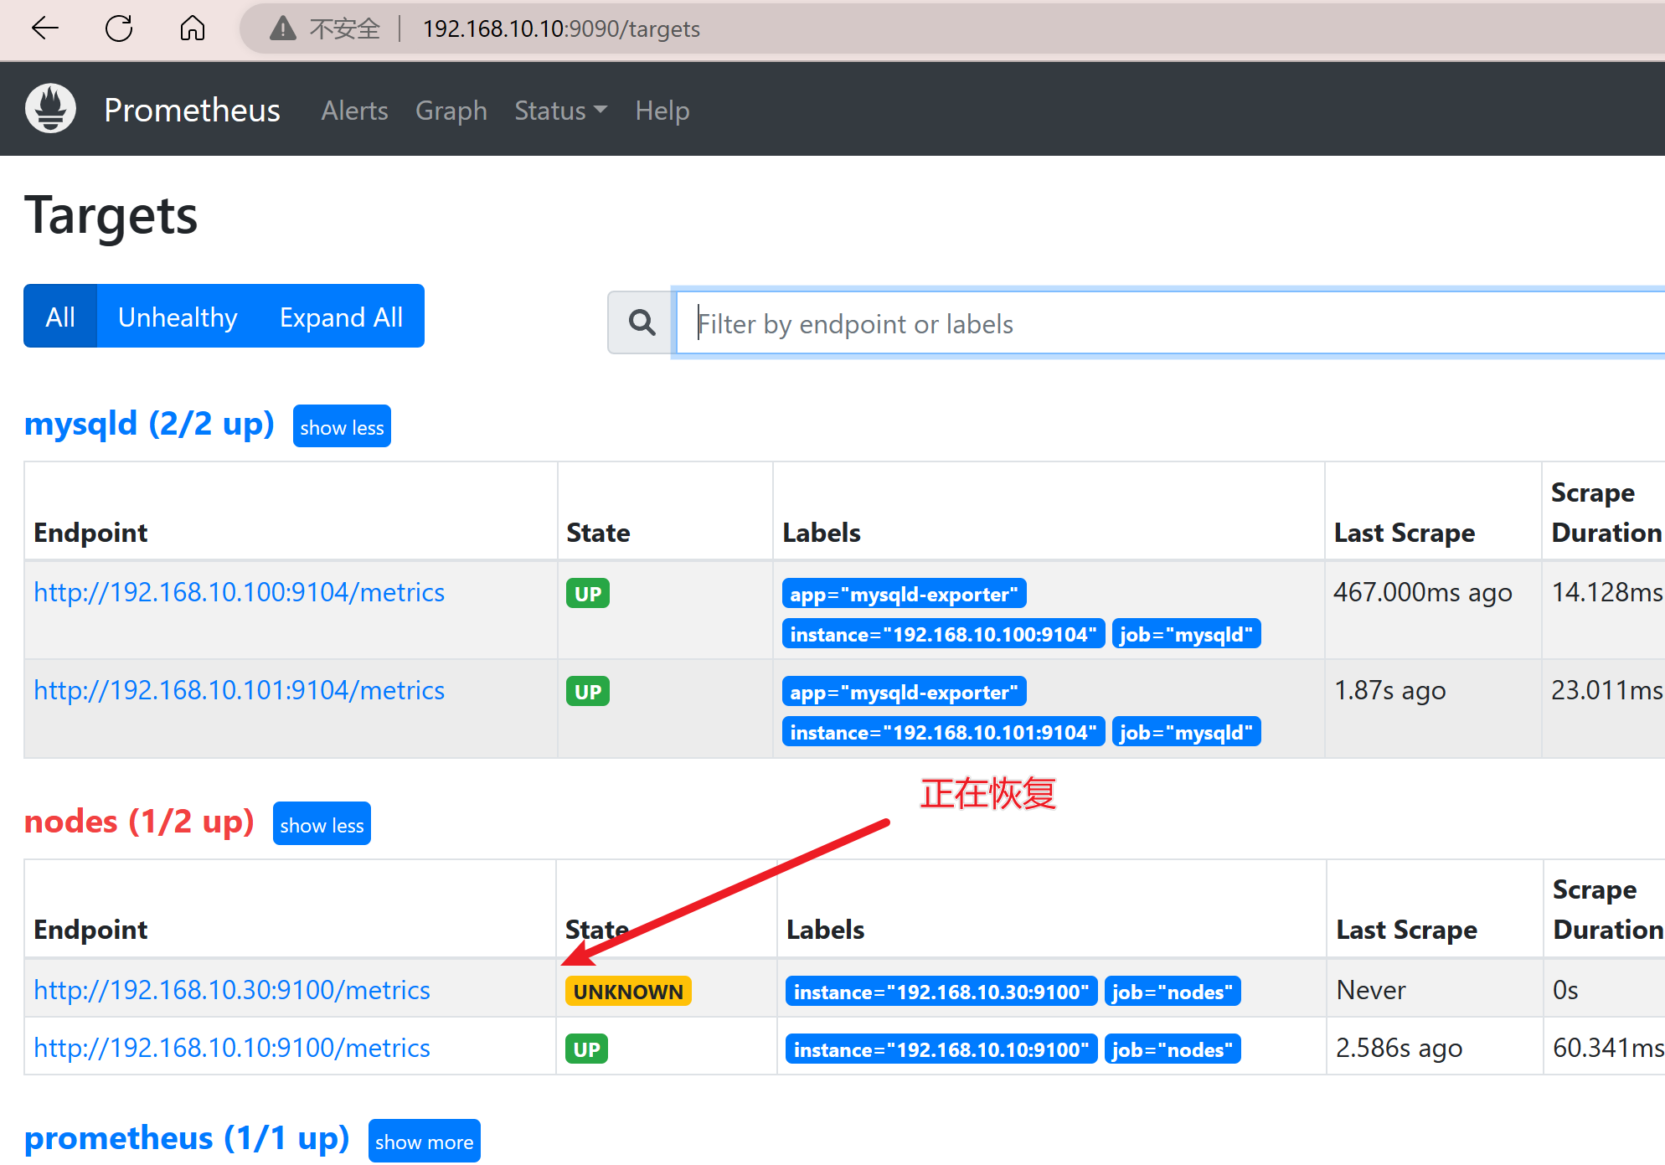The height and width of the screenshot is (1165, 1665).
Task: Click Labels column header in mysqld table
Action: (822, 533)
